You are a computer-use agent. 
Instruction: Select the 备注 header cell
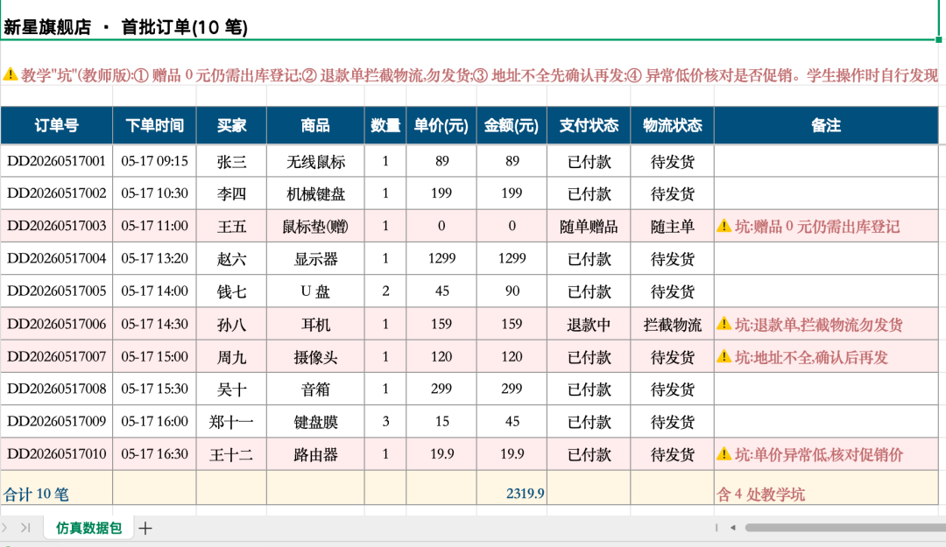[x=826, y=125]
